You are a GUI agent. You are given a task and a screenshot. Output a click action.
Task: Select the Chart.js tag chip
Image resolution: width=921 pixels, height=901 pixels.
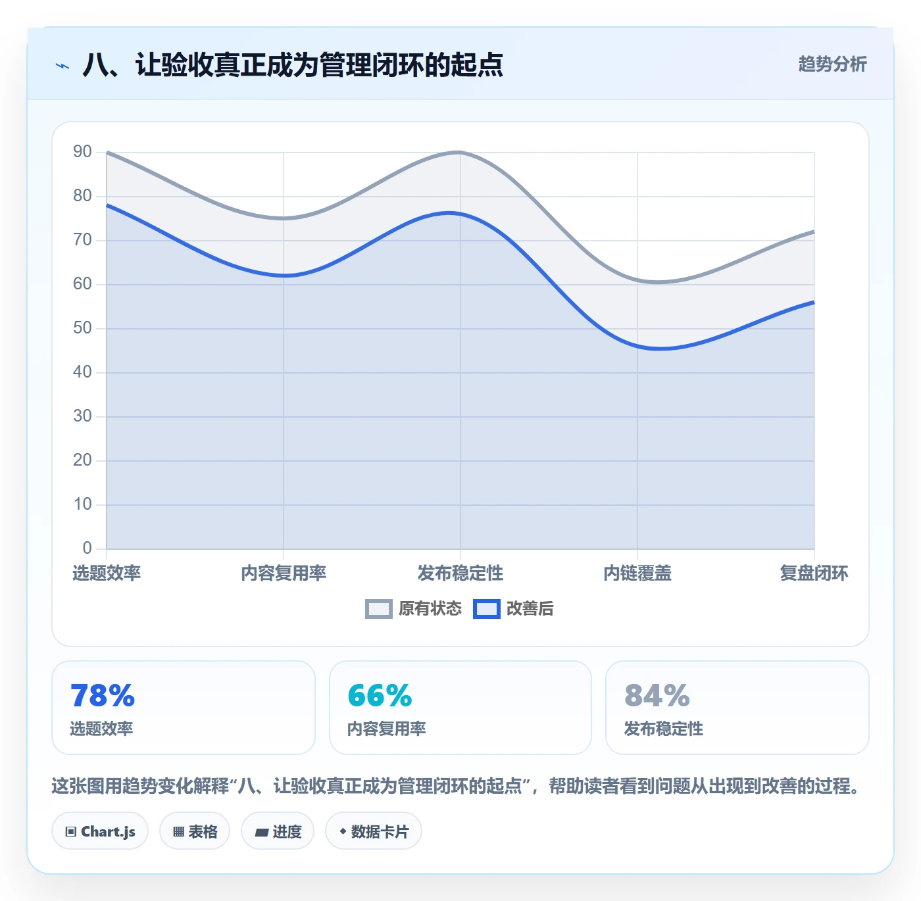point(100,831)
